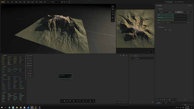This screenshot has width=194, height=109.
Task: Switch to the Properties tab at the bottom
Action: (x=158, y=103)
